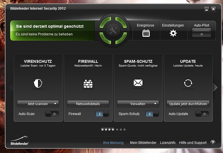This screenshot has height=153, width=223.
Task: Click 'Letztes Update: heute' text
Action: 188,66
